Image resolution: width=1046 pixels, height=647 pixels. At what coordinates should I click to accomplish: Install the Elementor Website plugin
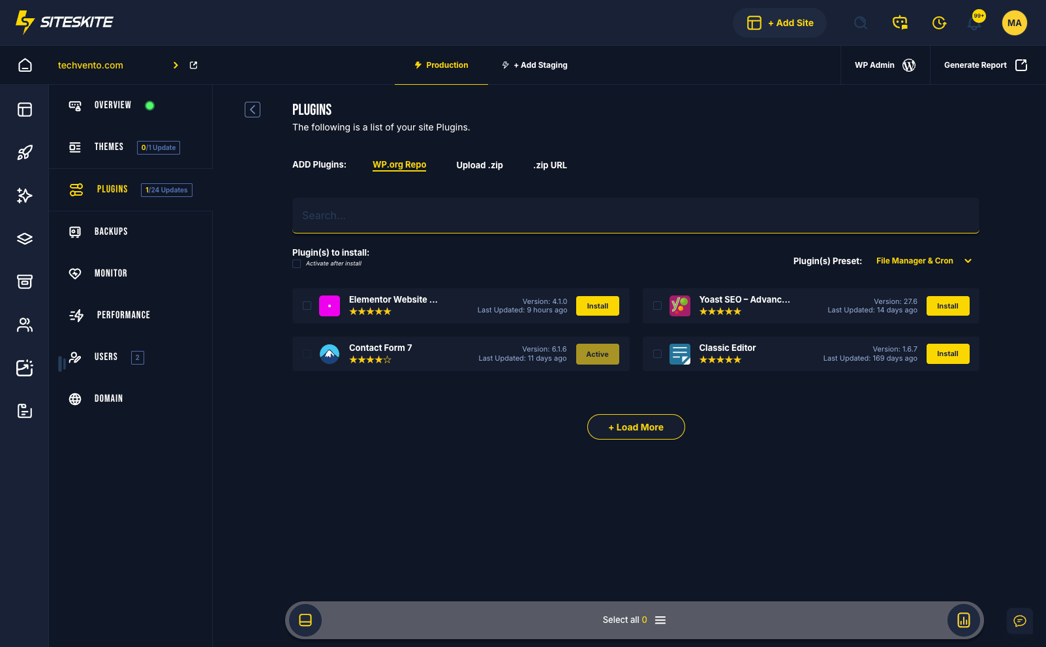click(x=598, y=306)
